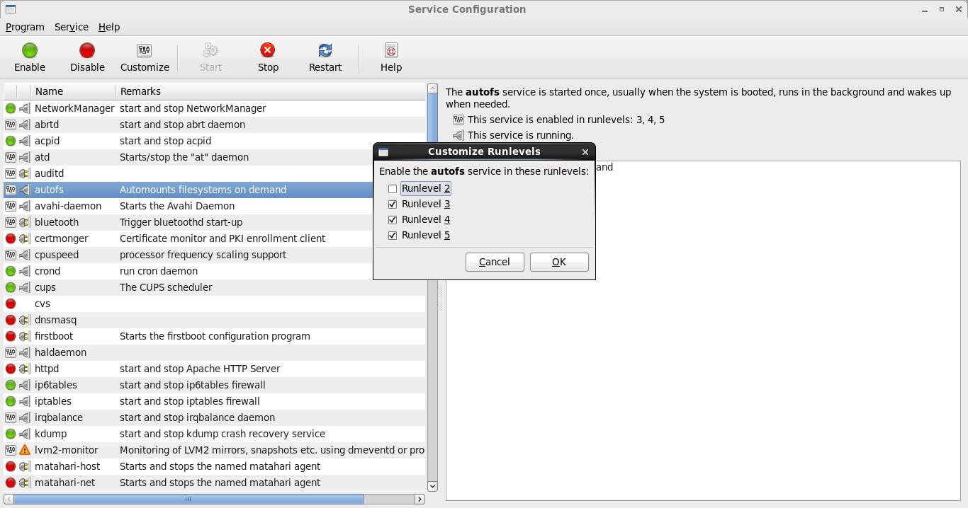Close the Customize Runlevels dialog

point(585,152)
